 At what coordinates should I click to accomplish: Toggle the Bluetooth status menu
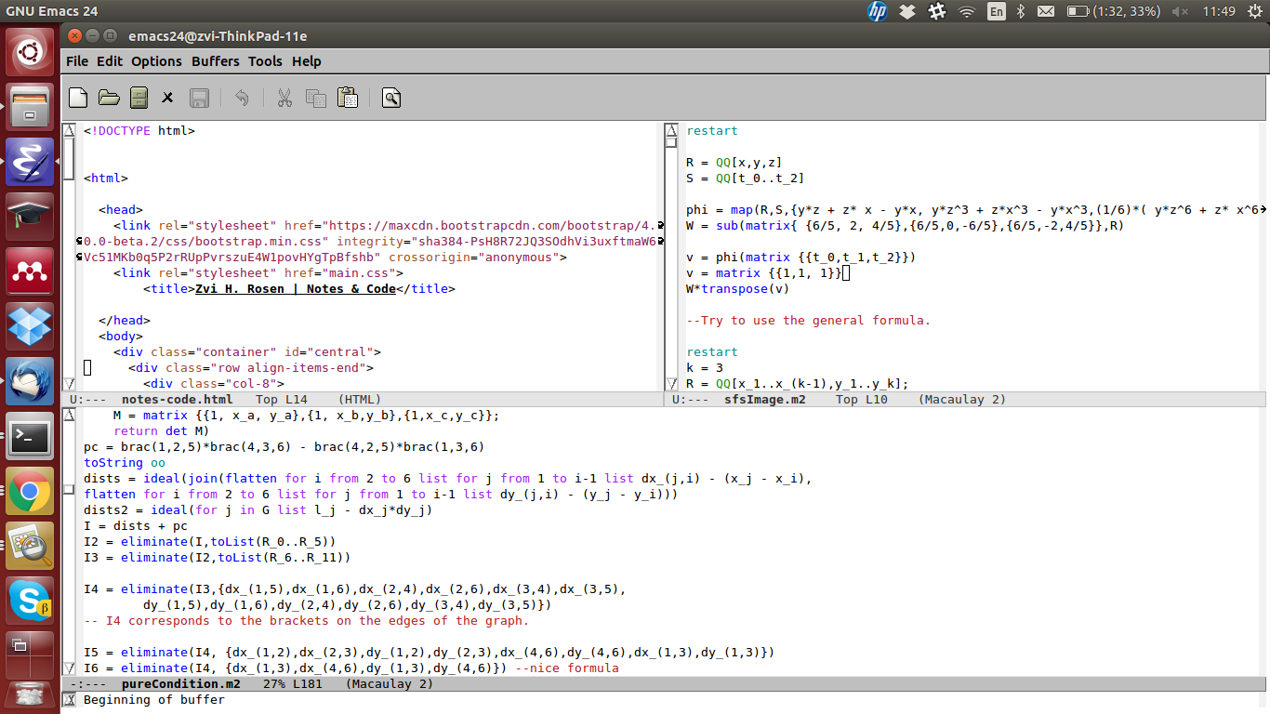(1020, 11)
